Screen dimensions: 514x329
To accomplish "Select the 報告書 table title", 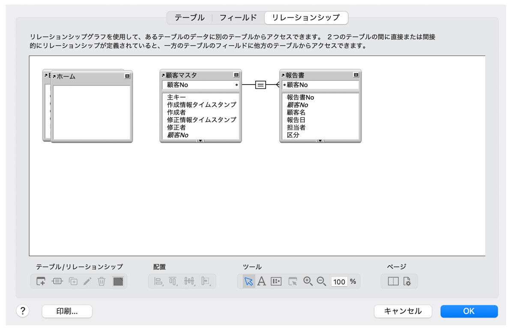I will [x=295, y=75].
